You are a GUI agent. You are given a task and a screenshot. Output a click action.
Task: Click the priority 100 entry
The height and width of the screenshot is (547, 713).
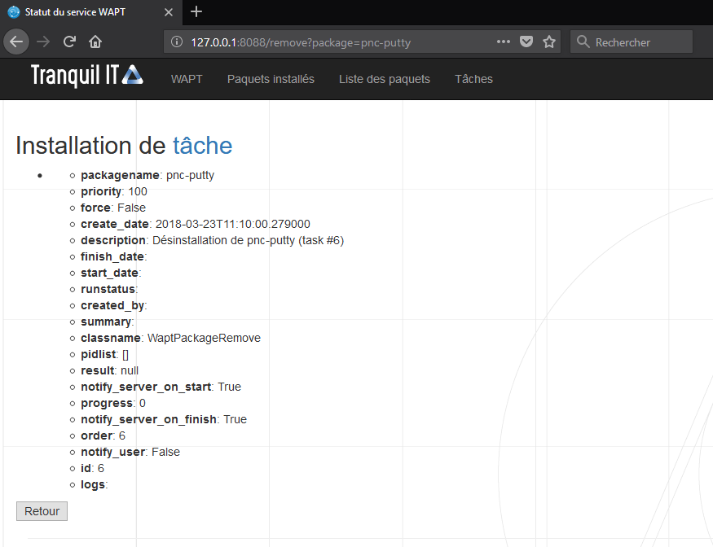[114, 191]
